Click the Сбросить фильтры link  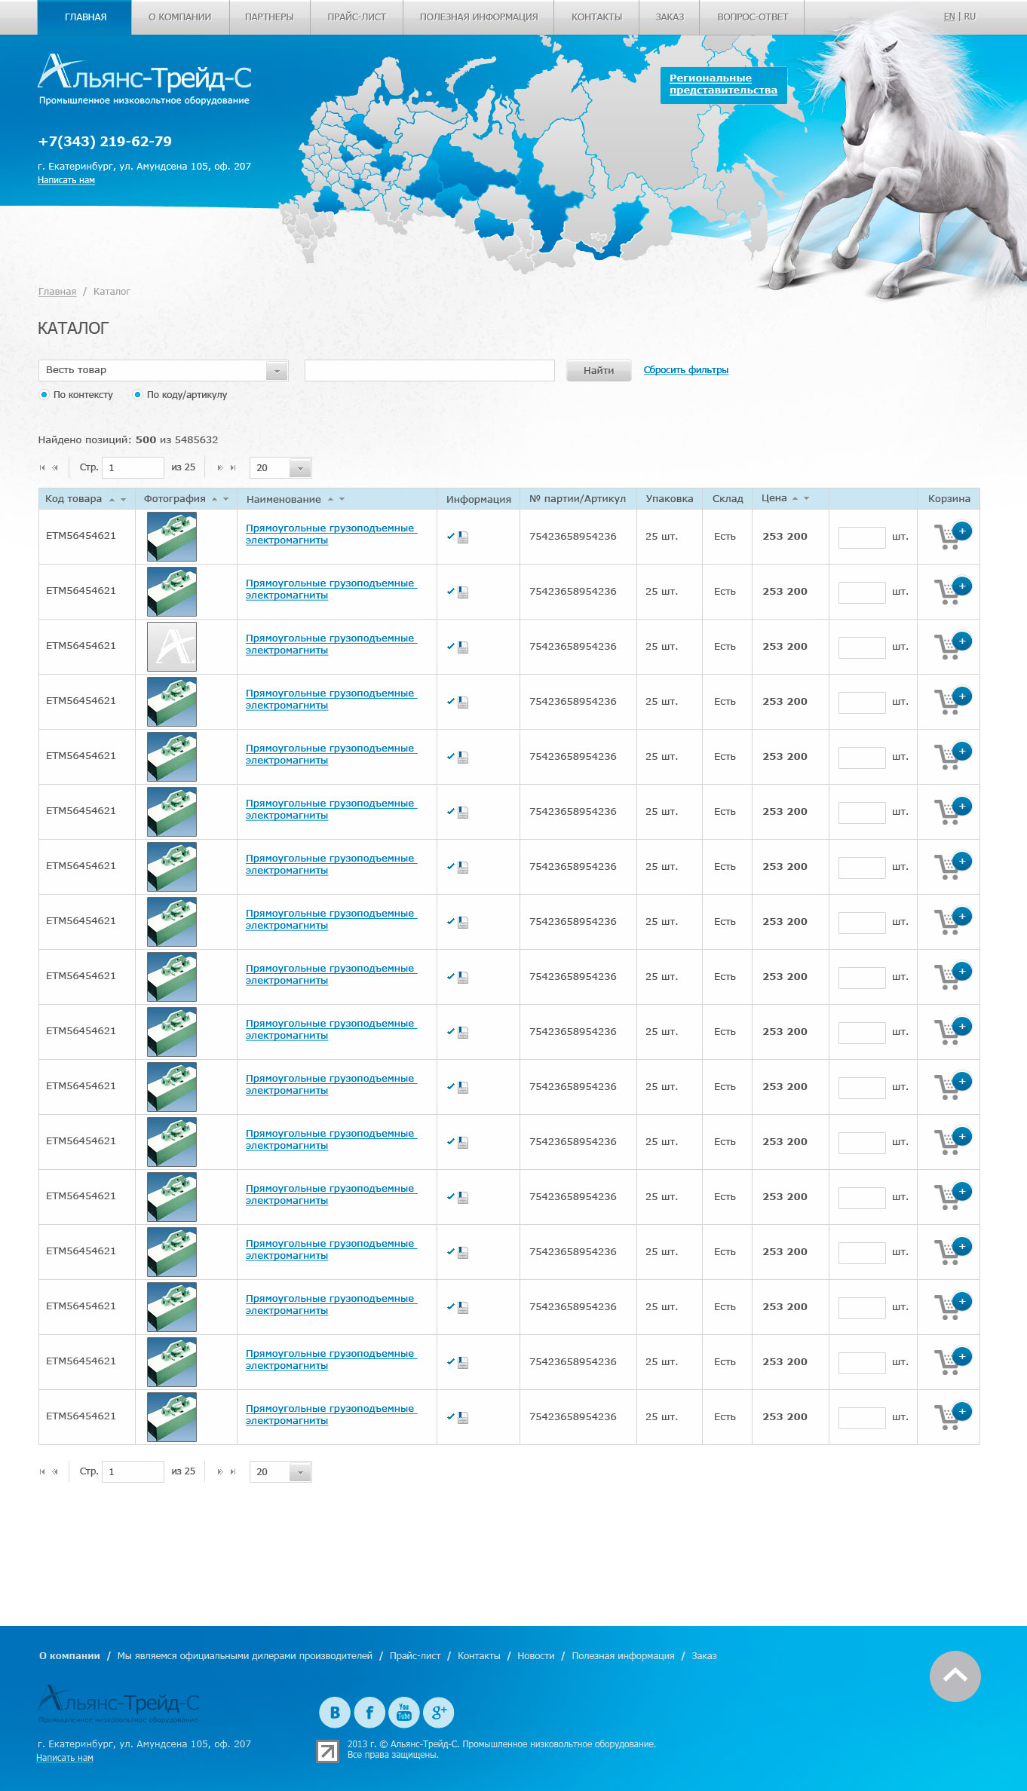[x=685, y=369]
